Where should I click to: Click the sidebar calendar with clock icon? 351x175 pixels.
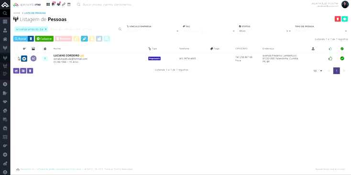pyautogui.click(x=5, y=119)
